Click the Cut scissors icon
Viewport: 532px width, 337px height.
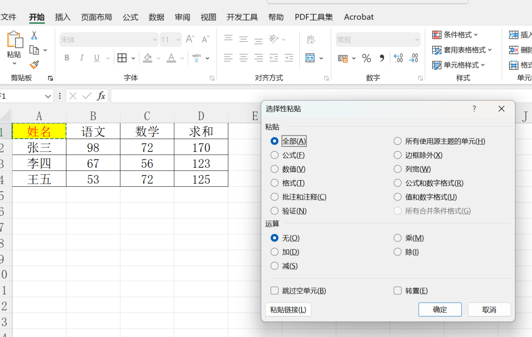point(34,35)
